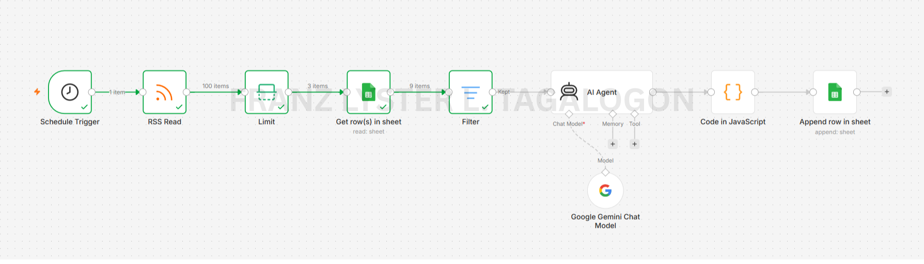Image resolution: width=924 pixels, height=264 pixels.
Task: Click the Chat Model connector diamond
Action: click(569, 114)
